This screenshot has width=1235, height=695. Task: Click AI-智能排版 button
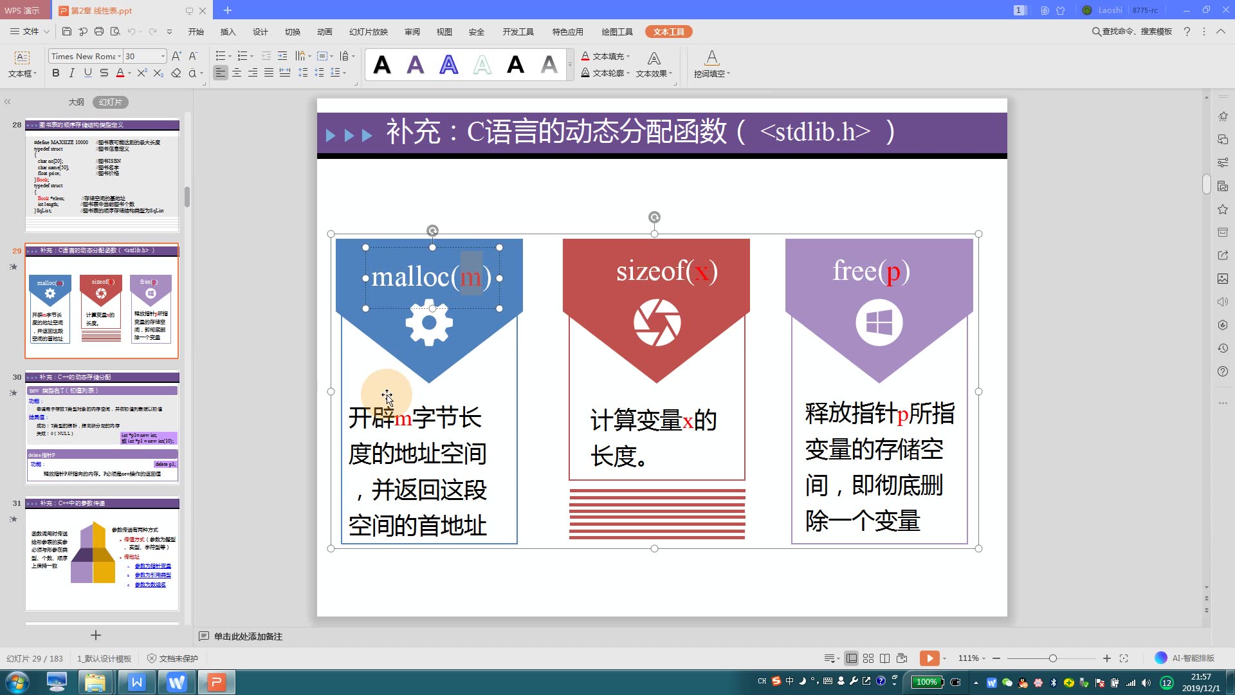[1185, 658]
